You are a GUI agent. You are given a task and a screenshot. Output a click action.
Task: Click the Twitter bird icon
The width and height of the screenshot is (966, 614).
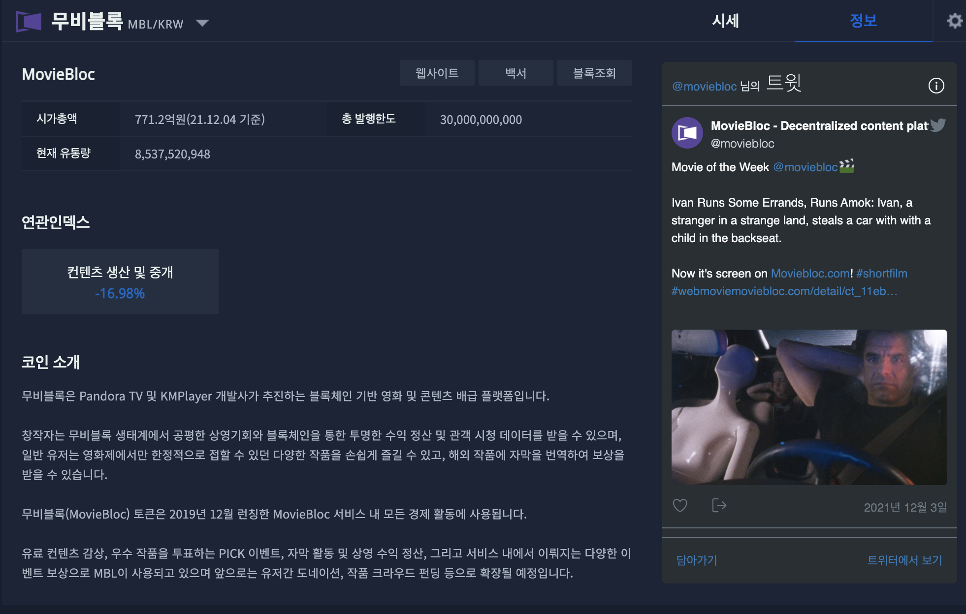click(938, 125)
